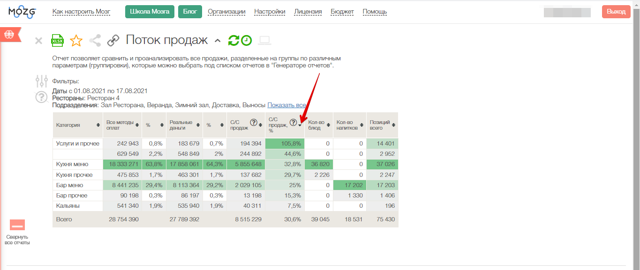Click the Выход logout button
This screenshot has width=640, height=270.
(616, 12)
